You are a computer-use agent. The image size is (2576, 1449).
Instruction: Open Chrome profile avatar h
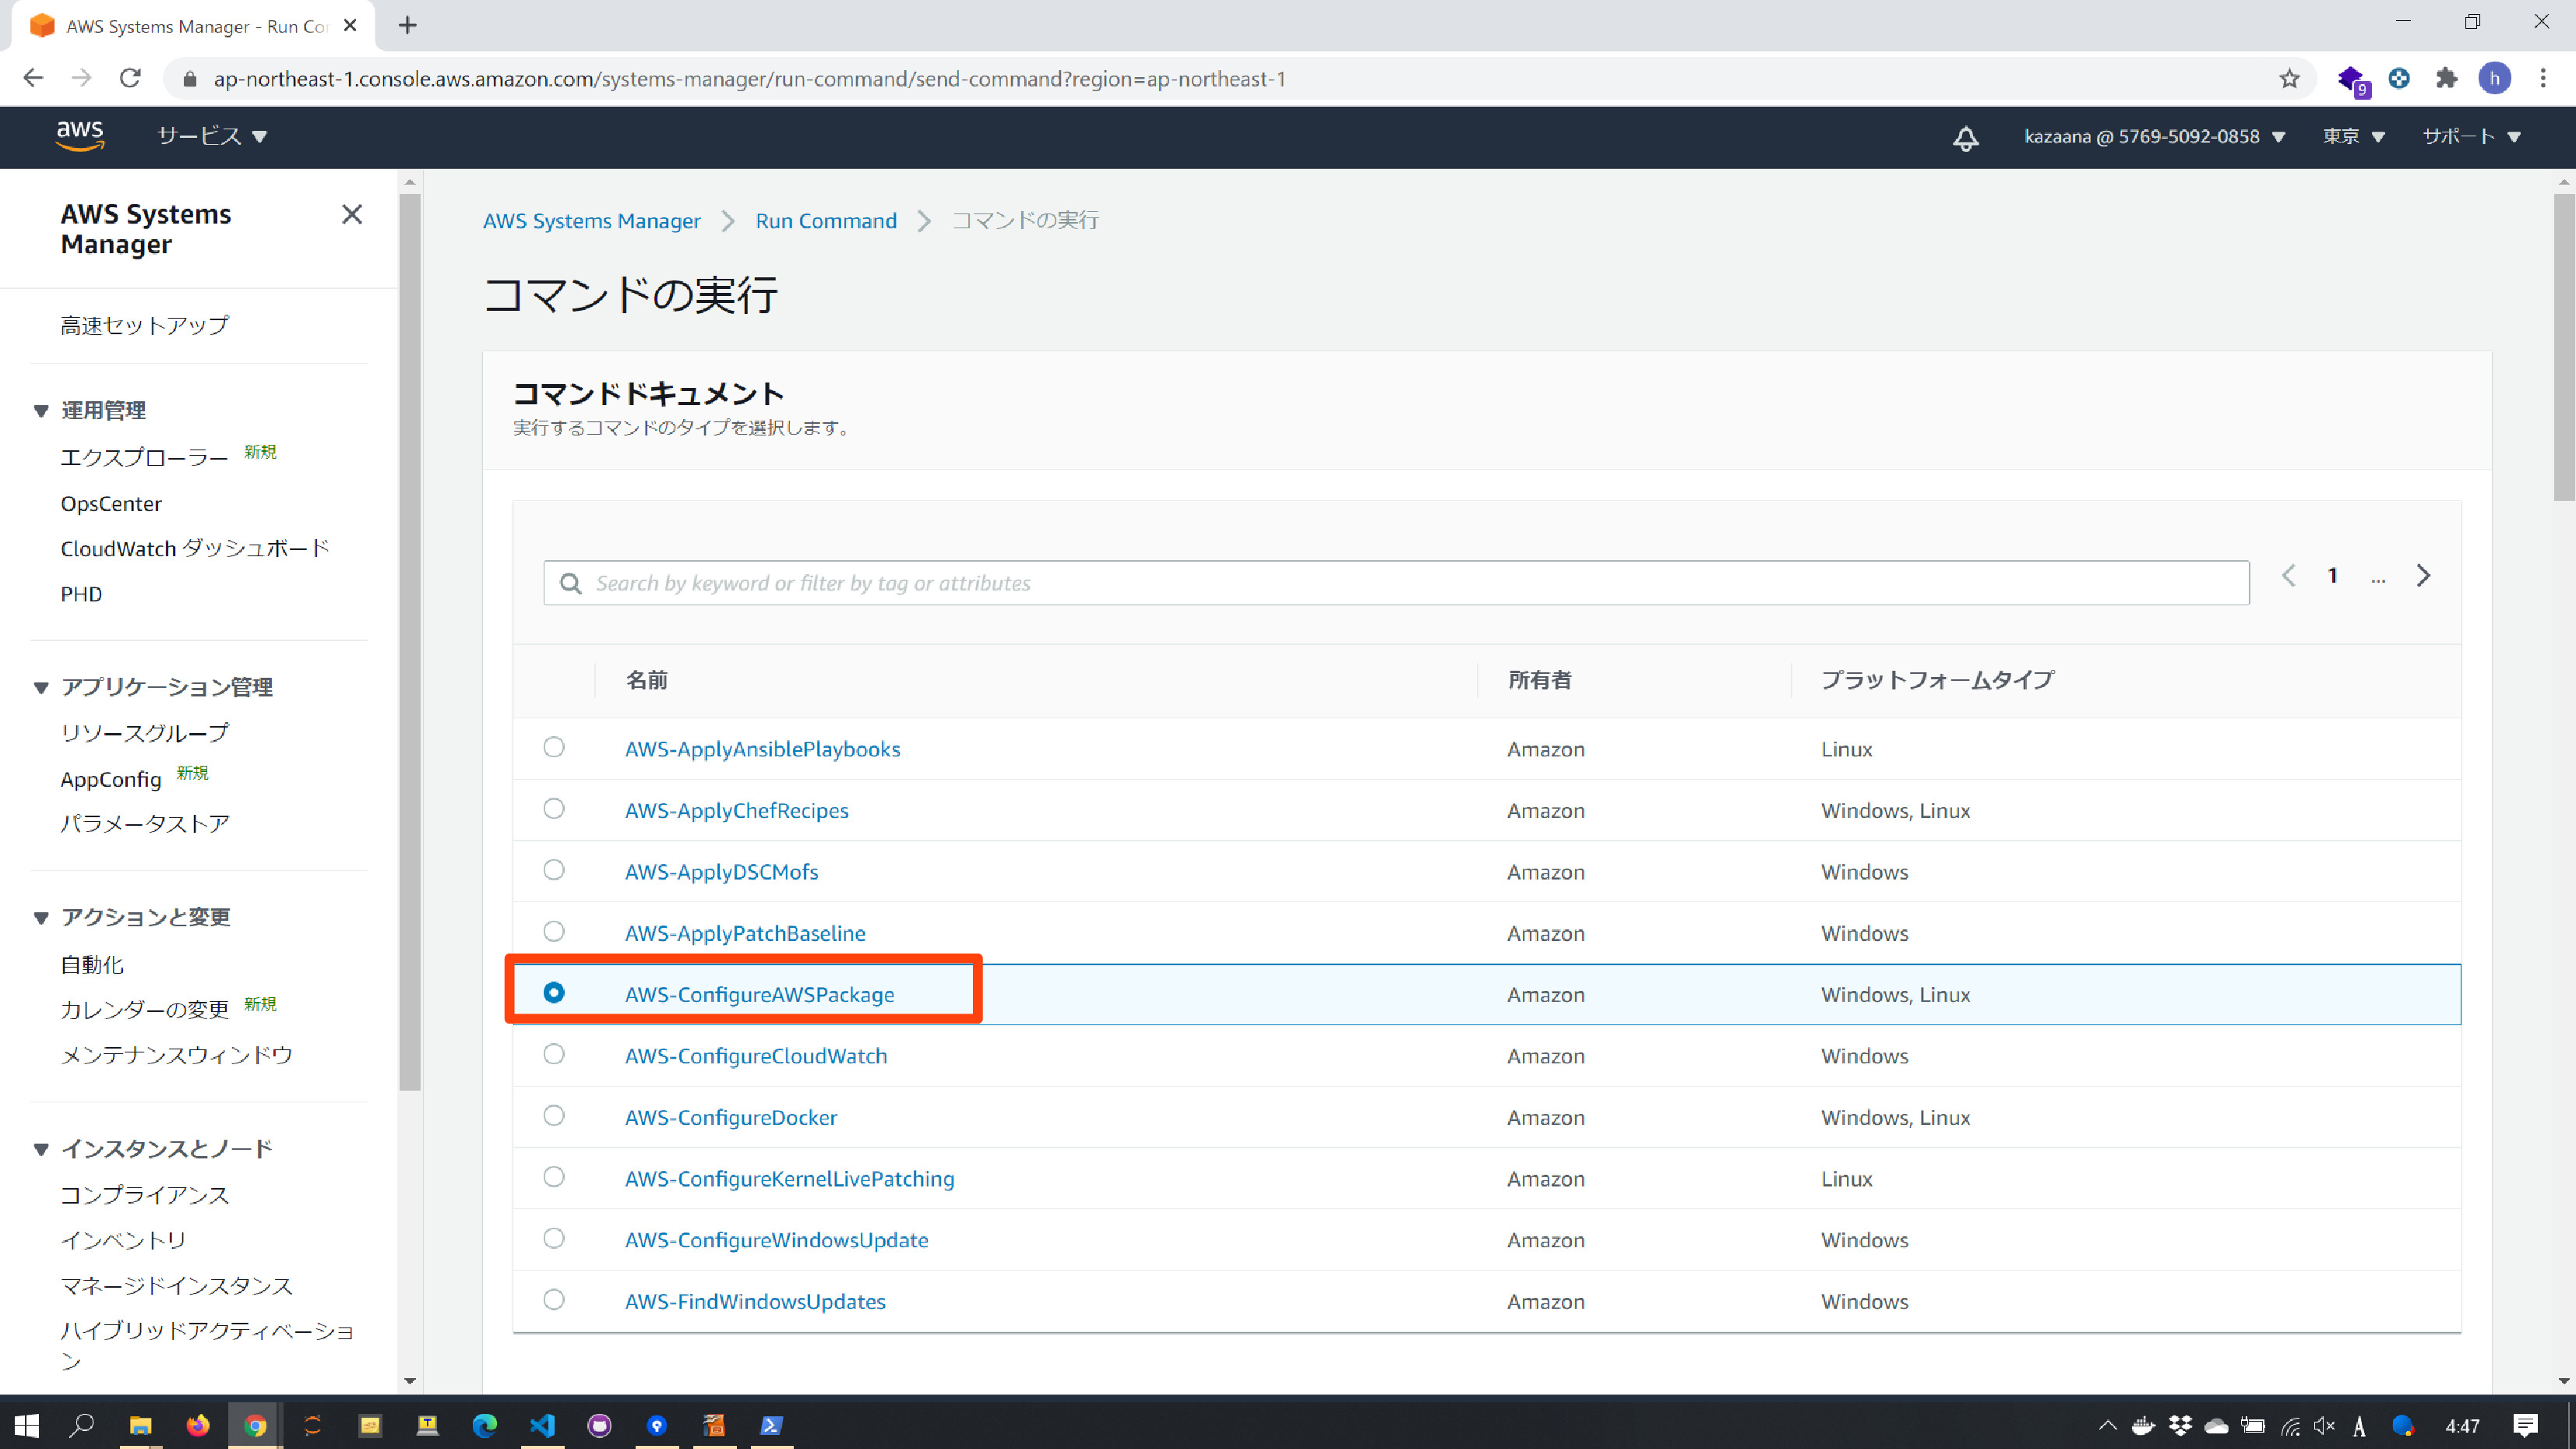2494,78
